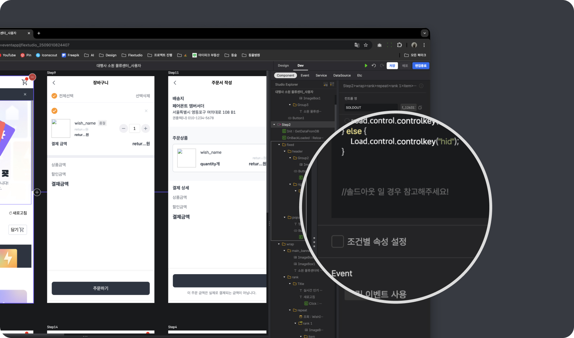The image size is (574, 338).
Task: Run the app with the green play icon
Action: (366, 66)
